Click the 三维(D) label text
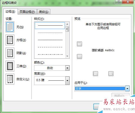 (x=21, y=66)
